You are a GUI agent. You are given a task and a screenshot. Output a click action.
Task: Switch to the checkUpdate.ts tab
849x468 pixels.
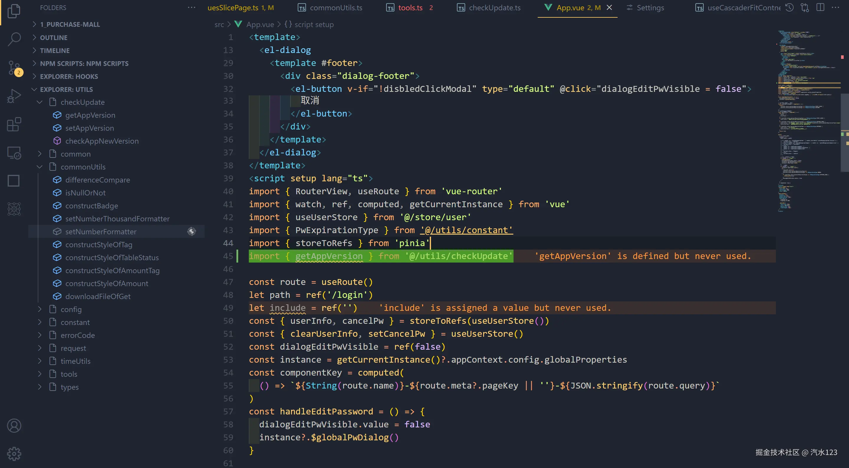pyautogui.click(x=494, y=8)
